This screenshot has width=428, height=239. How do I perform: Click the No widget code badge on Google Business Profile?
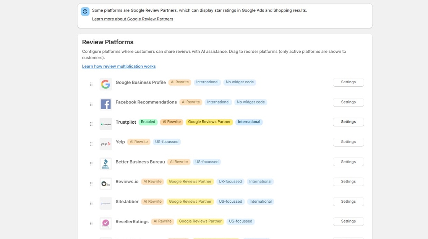240,82
